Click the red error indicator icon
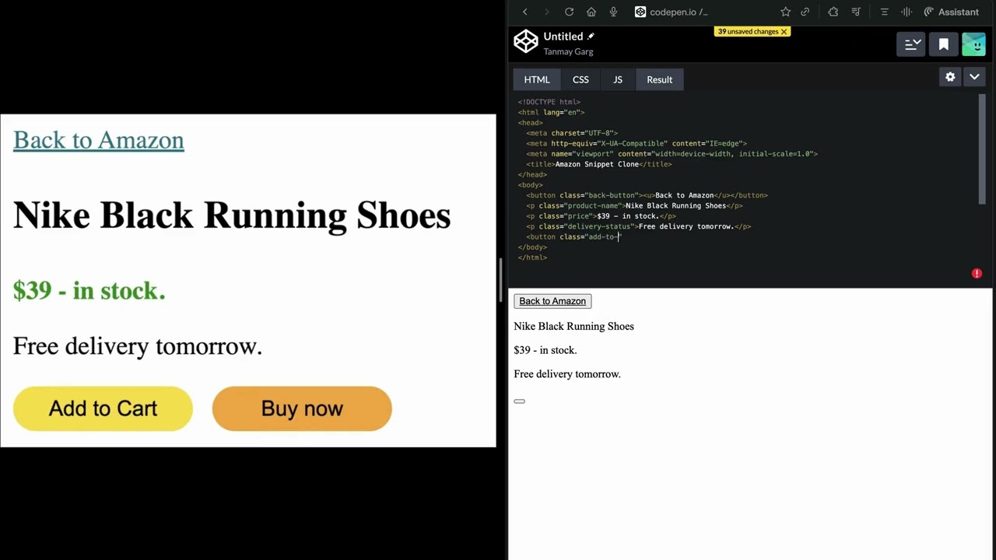This screenshot has width=996, height=560. point(977,274)
